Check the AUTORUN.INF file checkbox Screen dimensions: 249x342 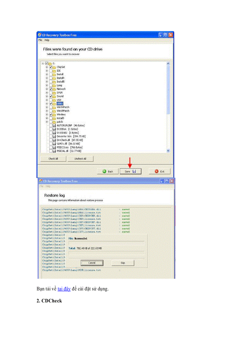tap(51, 125)
